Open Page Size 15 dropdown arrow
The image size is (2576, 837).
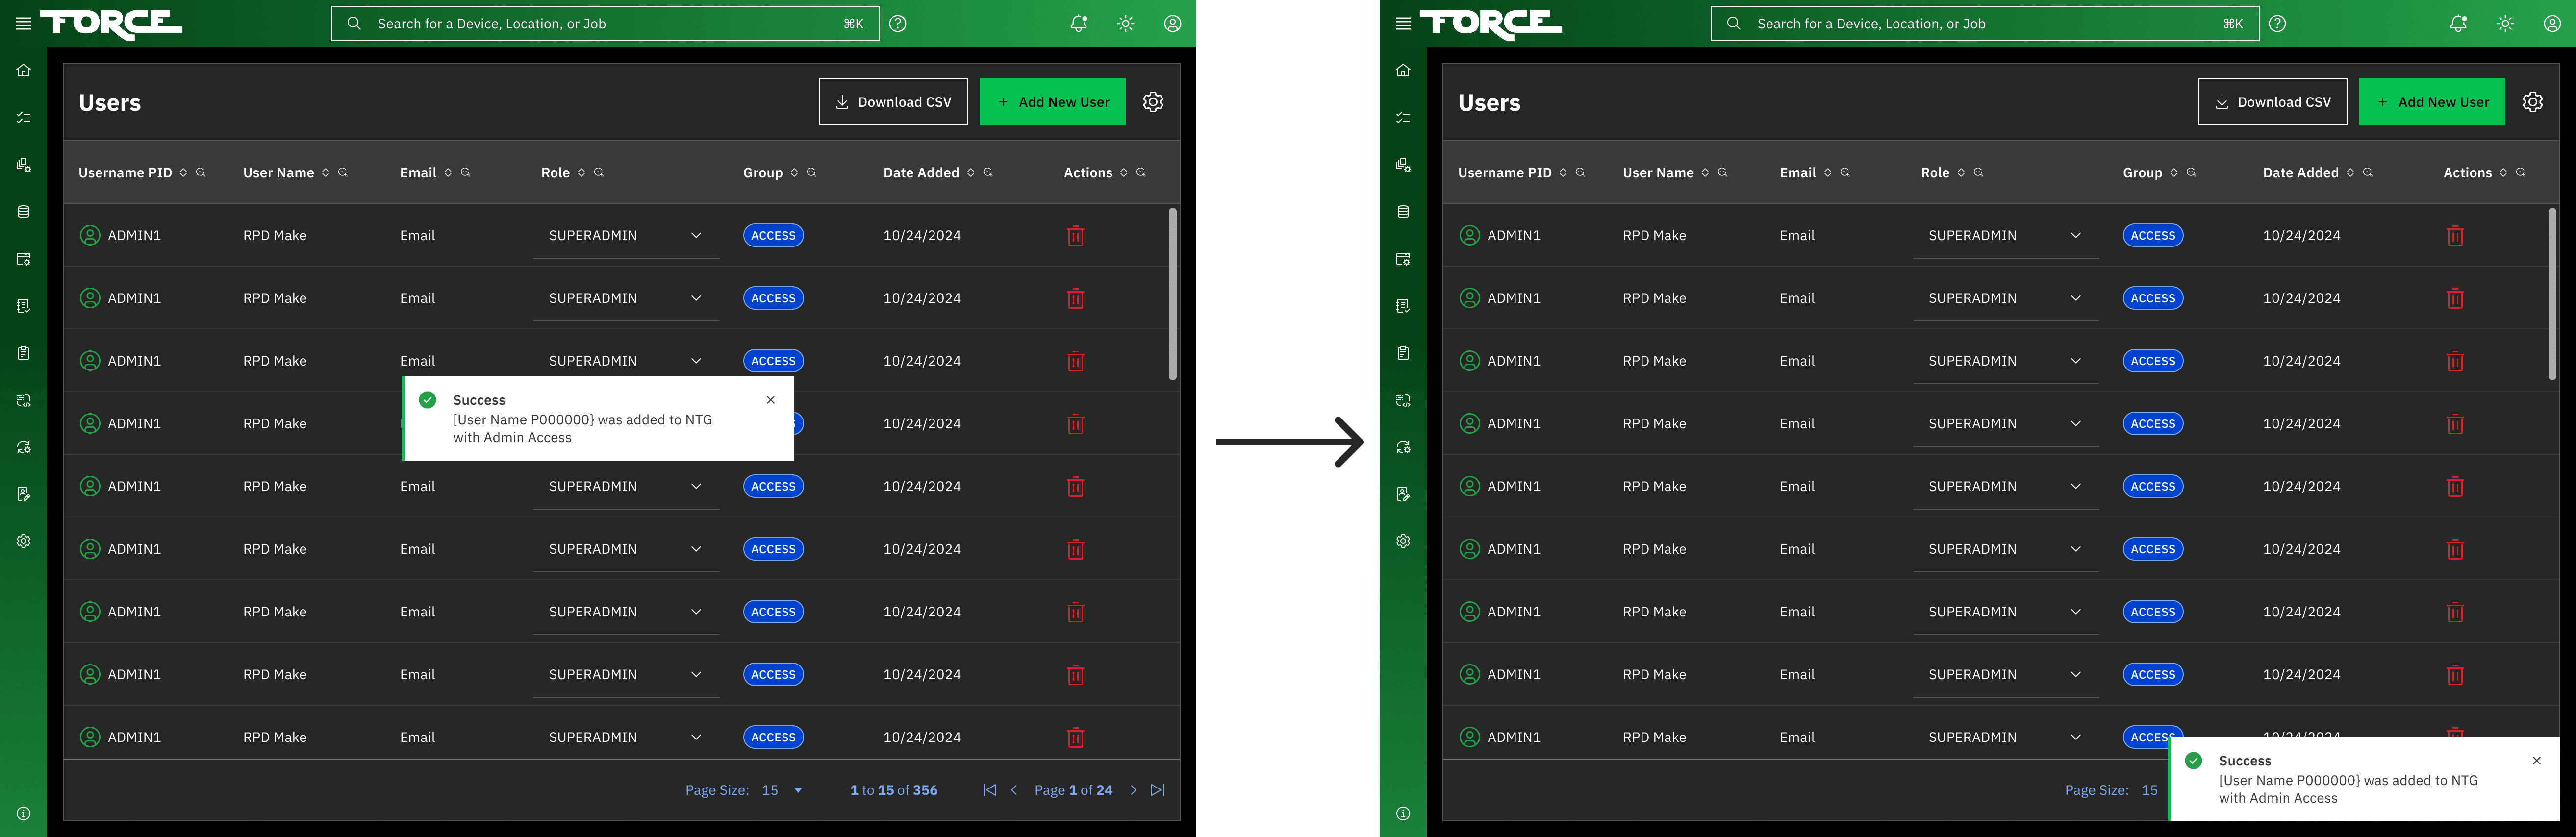tap(798, 790)
